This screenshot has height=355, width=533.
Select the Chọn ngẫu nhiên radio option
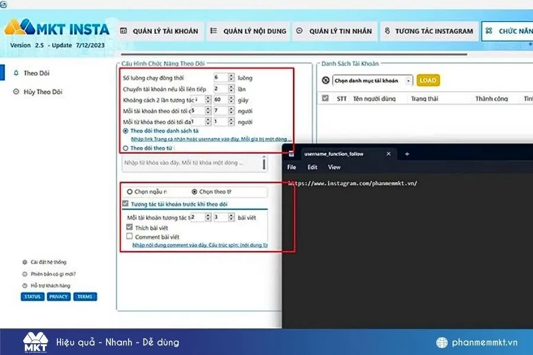click(x=130, y=192)
